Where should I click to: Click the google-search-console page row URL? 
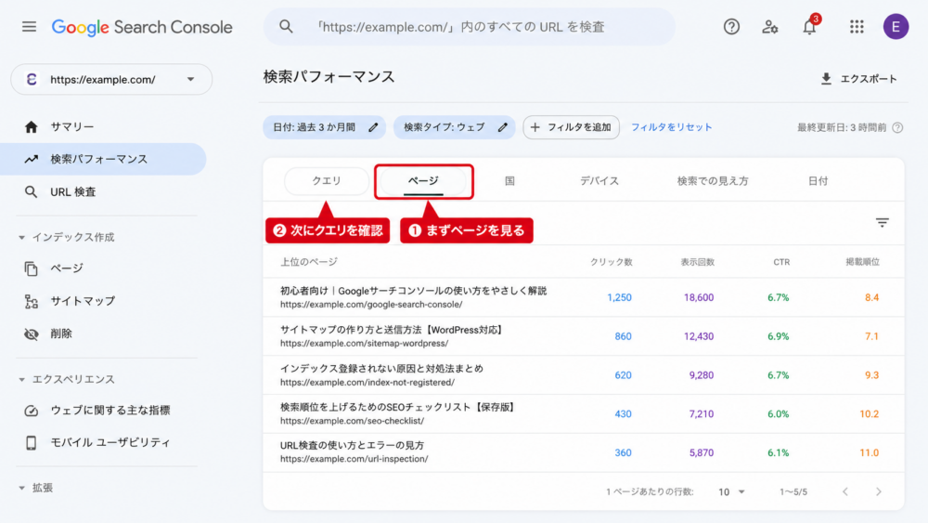[x=371, y=305]
